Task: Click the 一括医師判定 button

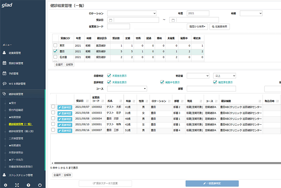Action: coord(212,183)
